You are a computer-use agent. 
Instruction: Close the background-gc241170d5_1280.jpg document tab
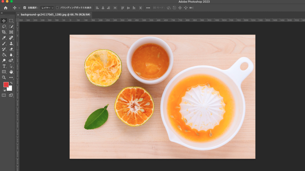pos(18,15)
